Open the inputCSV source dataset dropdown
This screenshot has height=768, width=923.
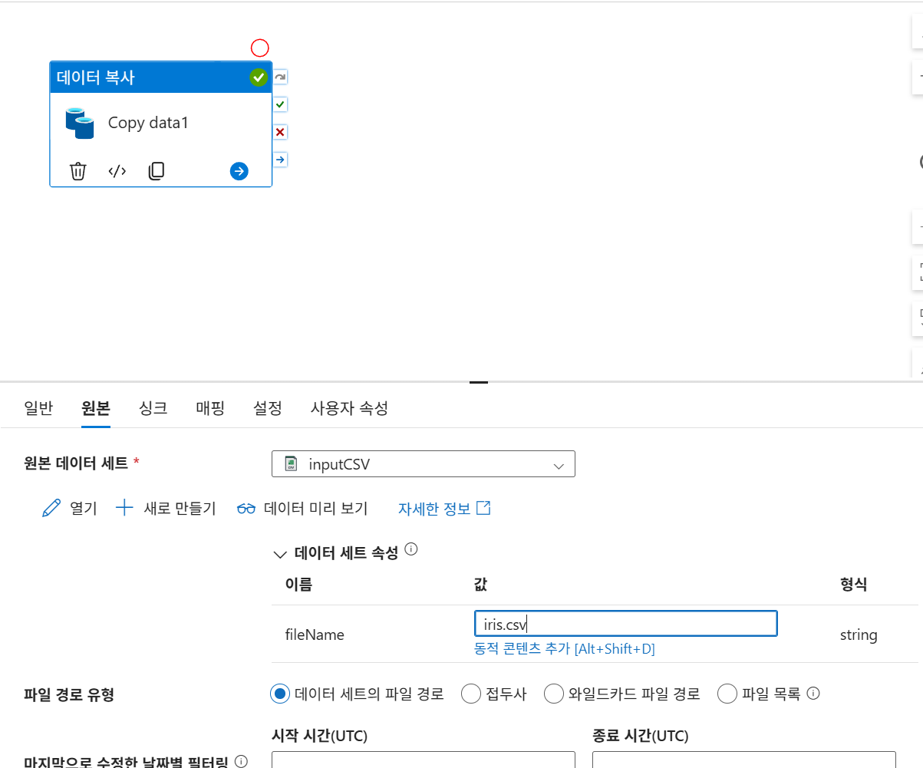click(x=424, y=464)
